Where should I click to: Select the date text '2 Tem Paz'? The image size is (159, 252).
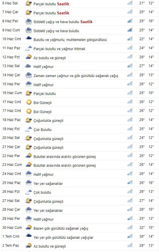[x=11, y=246]
